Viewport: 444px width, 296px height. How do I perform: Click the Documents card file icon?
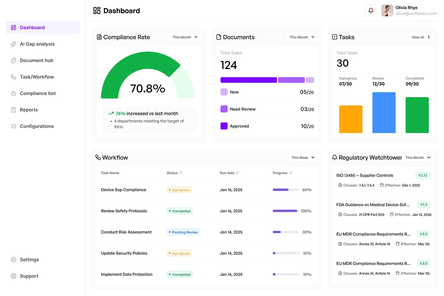click(219, 37)
